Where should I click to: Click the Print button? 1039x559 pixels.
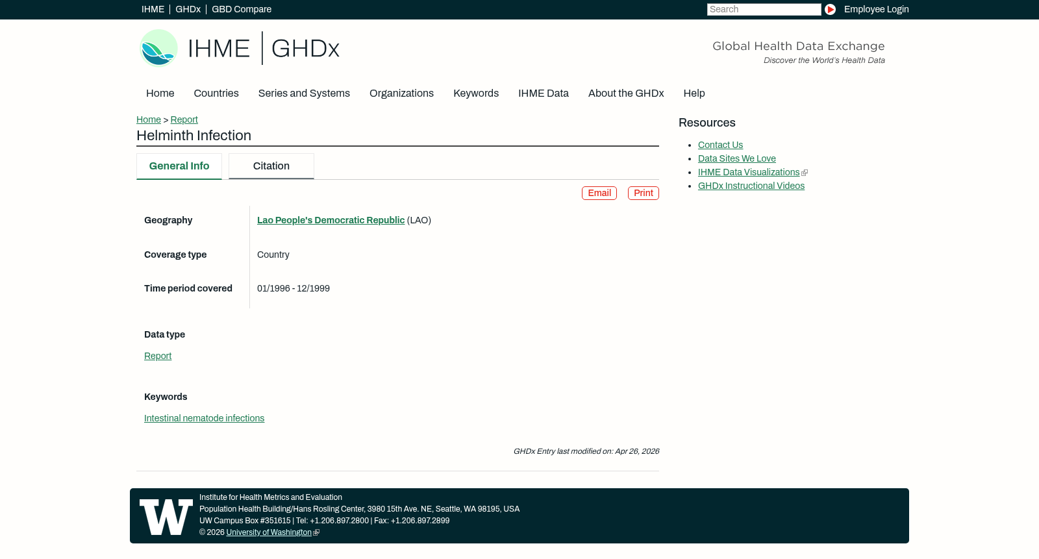point(644,193)
